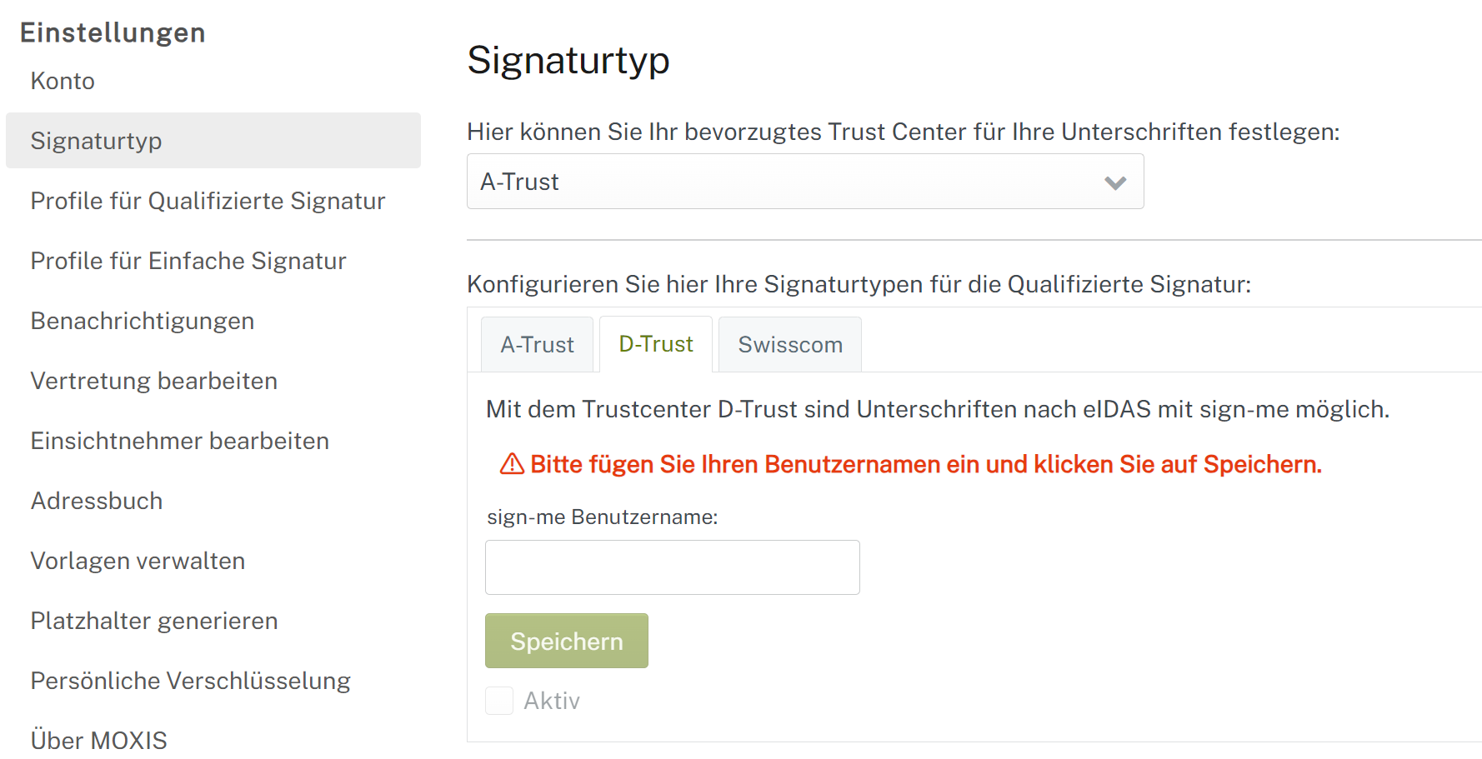
Task: Click the sign-me Benutzername input field
Action: (672, 567)
